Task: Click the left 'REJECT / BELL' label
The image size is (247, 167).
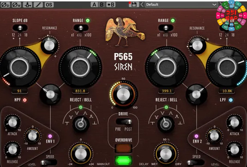Action: (81, 100)
